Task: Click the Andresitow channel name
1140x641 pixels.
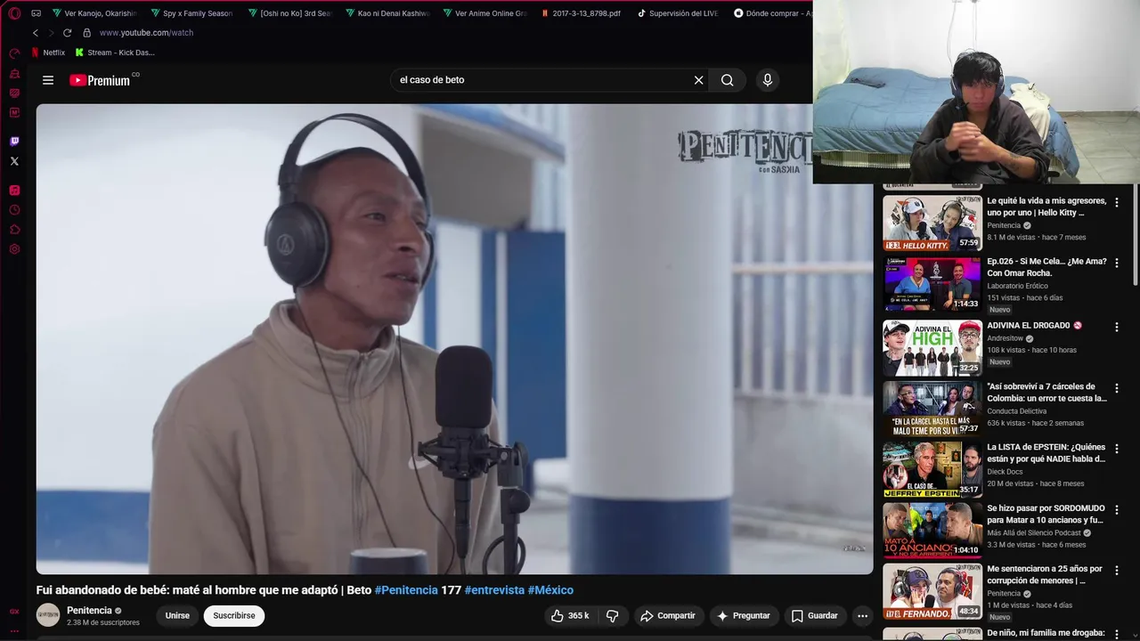Action: point(1005,338)
